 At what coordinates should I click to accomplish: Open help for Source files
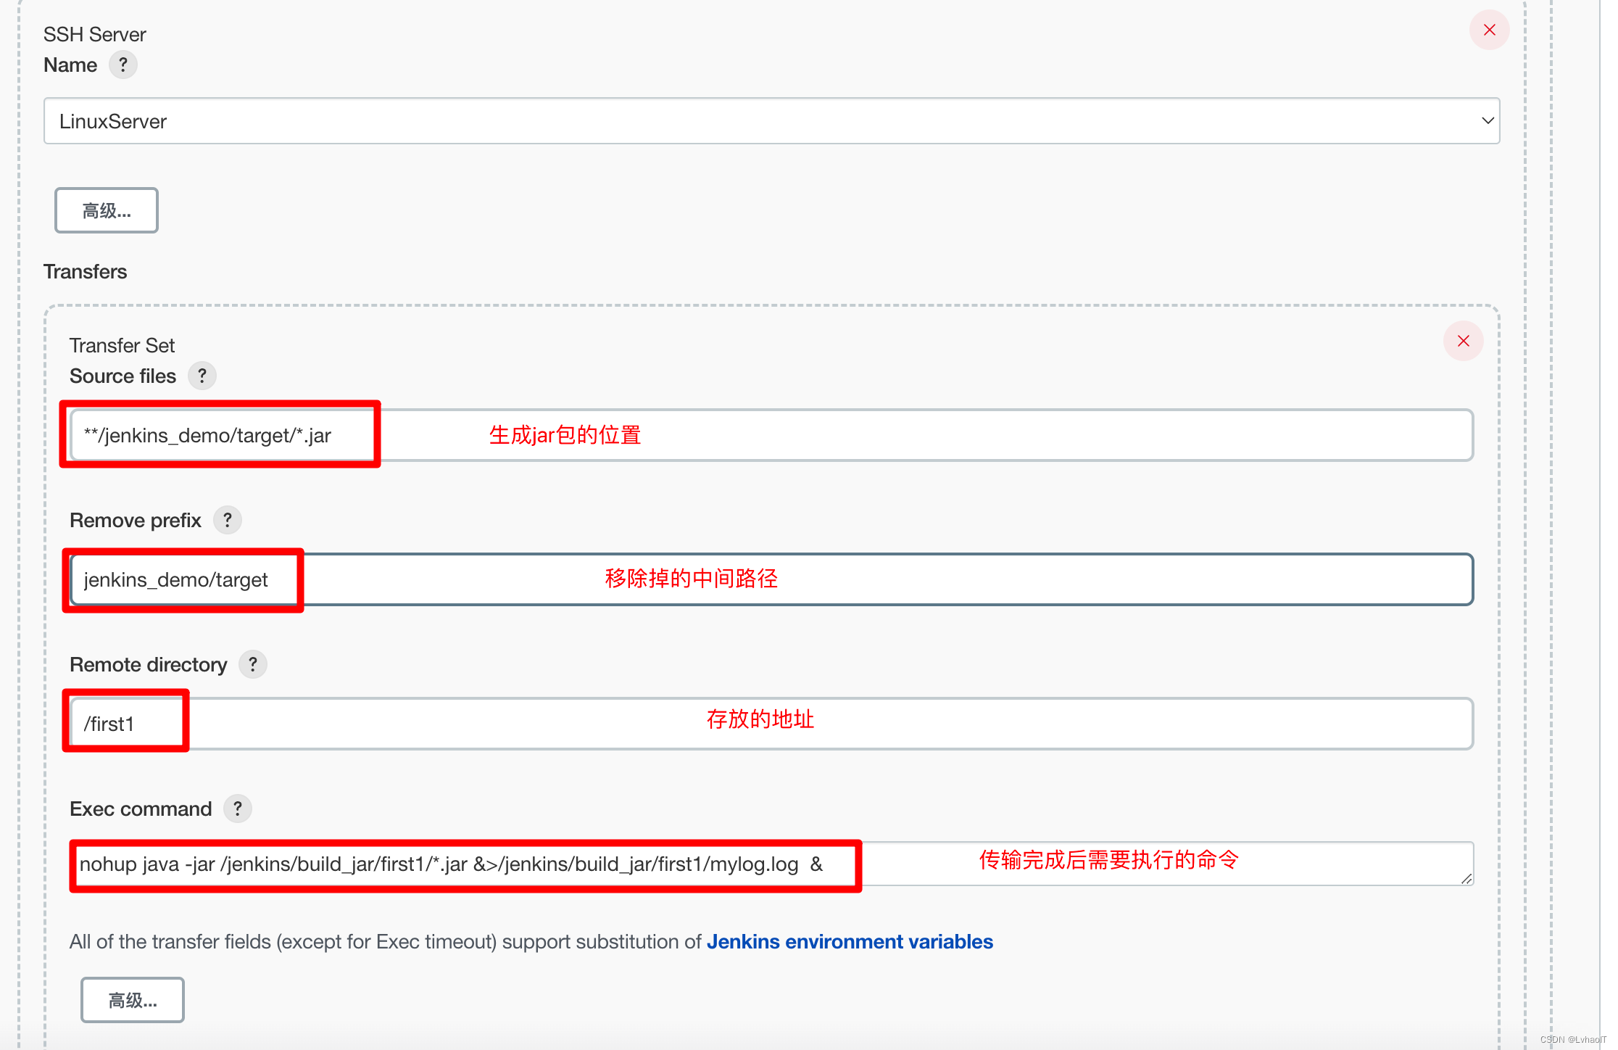202,376
